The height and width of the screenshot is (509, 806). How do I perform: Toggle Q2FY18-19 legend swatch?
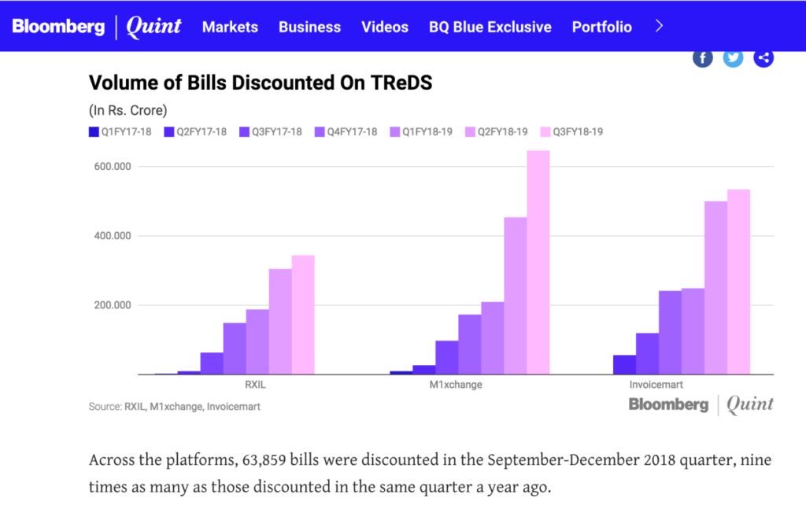[x=471, y=132]
